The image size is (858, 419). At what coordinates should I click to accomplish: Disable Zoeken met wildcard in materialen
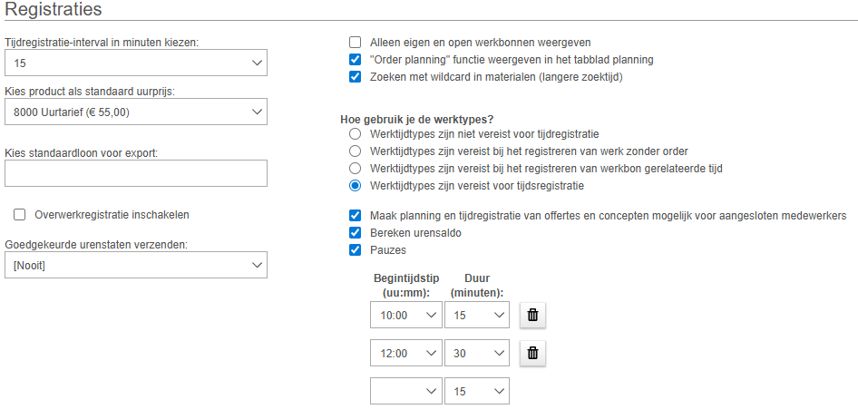(x=356, y=77)
